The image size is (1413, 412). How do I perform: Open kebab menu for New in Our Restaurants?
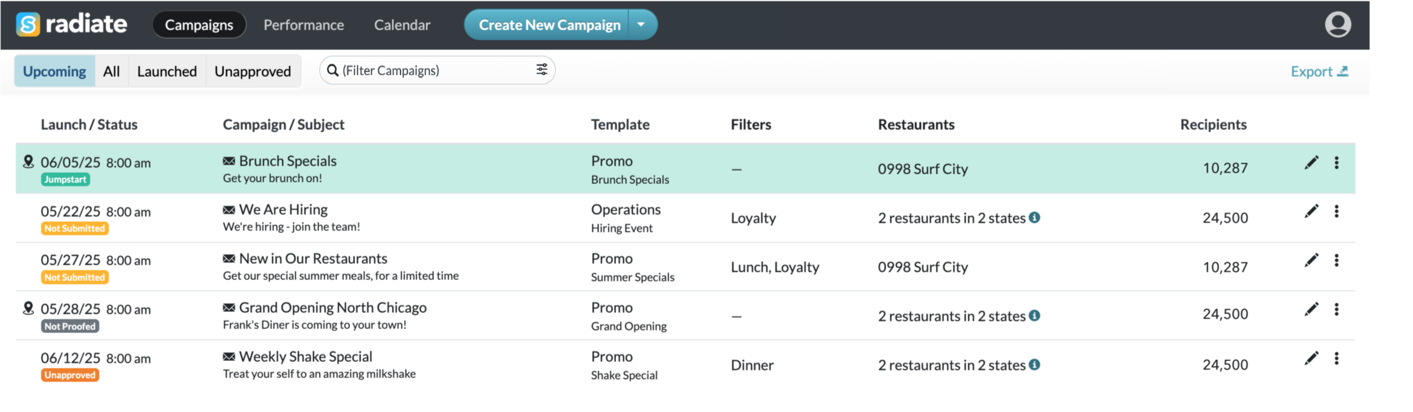[1336, 260]
